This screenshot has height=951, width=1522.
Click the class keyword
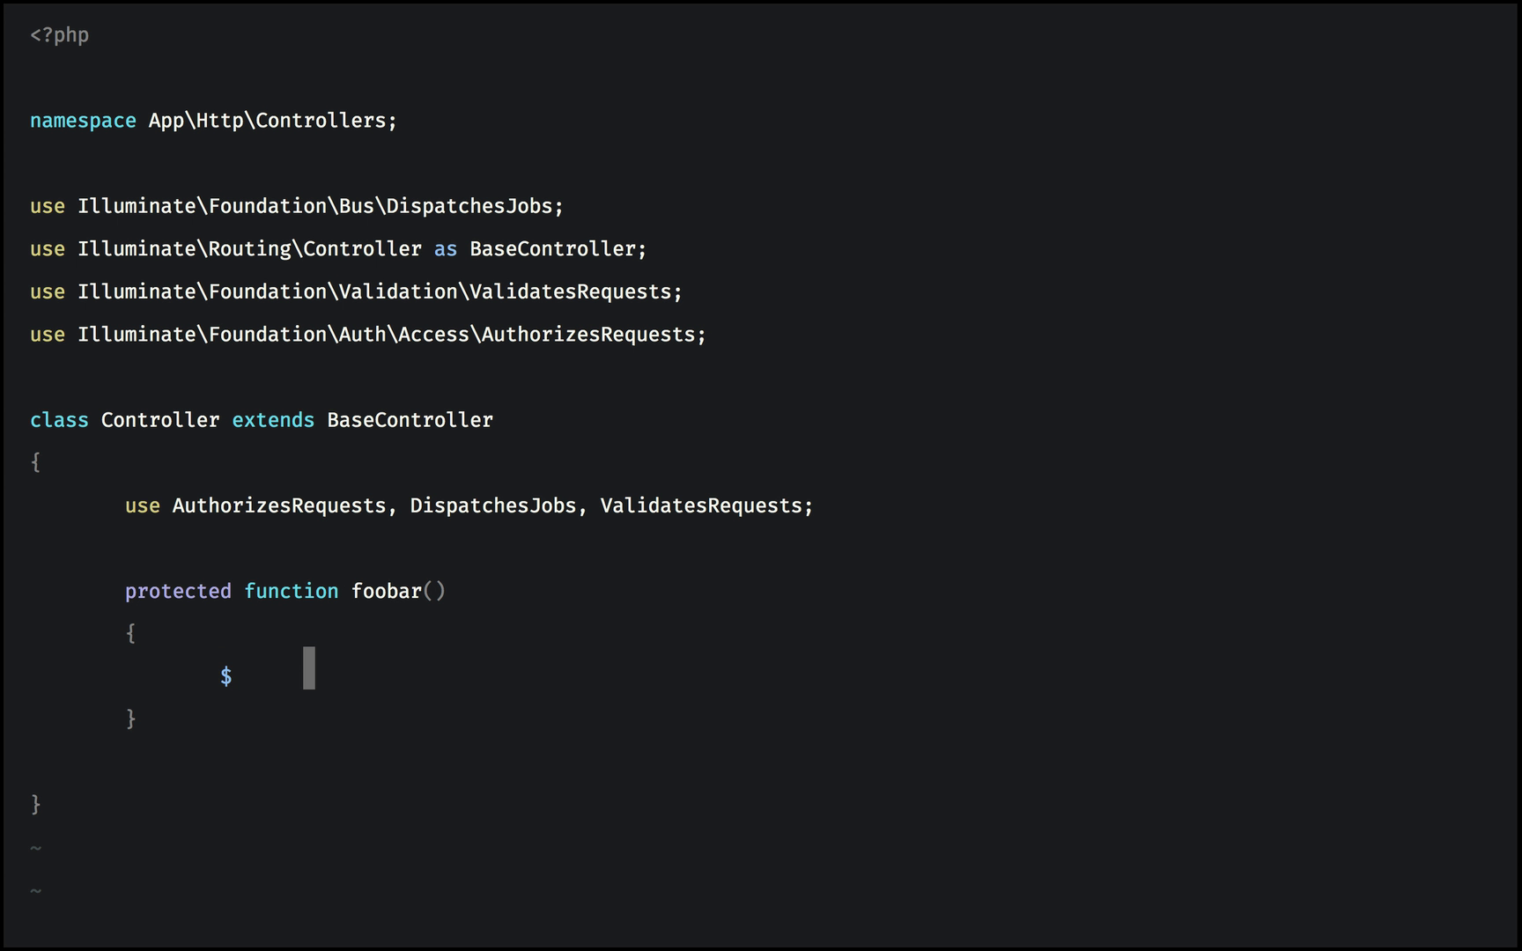[x=59, y=420]
